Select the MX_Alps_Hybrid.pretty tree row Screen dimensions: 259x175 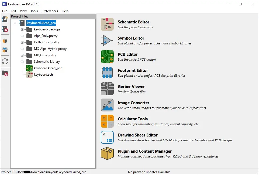(x=50, y=49)
